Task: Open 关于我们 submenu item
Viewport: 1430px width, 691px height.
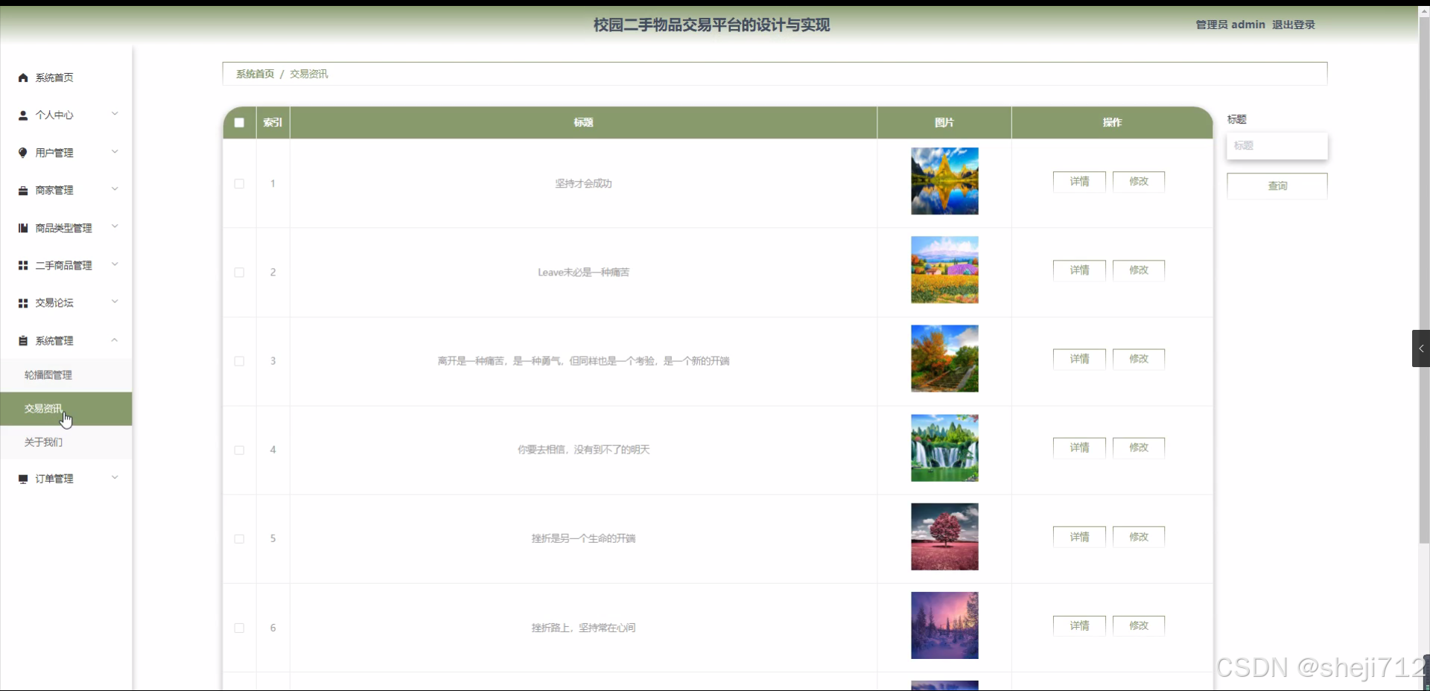Action: [x=66, y=442]
